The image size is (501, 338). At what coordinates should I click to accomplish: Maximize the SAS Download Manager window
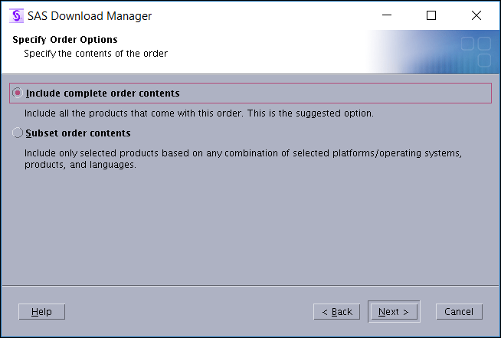click(431, 15)
